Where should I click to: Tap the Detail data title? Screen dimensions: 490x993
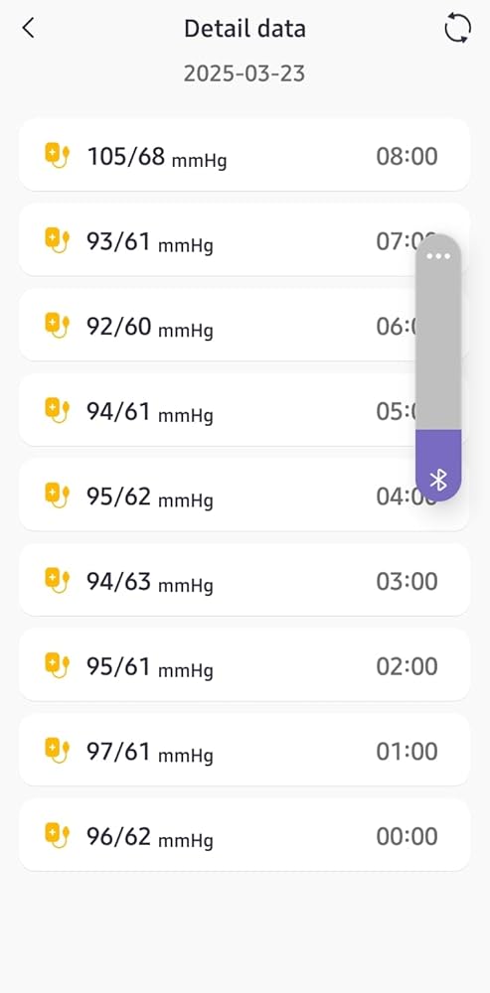coord(245,29)
